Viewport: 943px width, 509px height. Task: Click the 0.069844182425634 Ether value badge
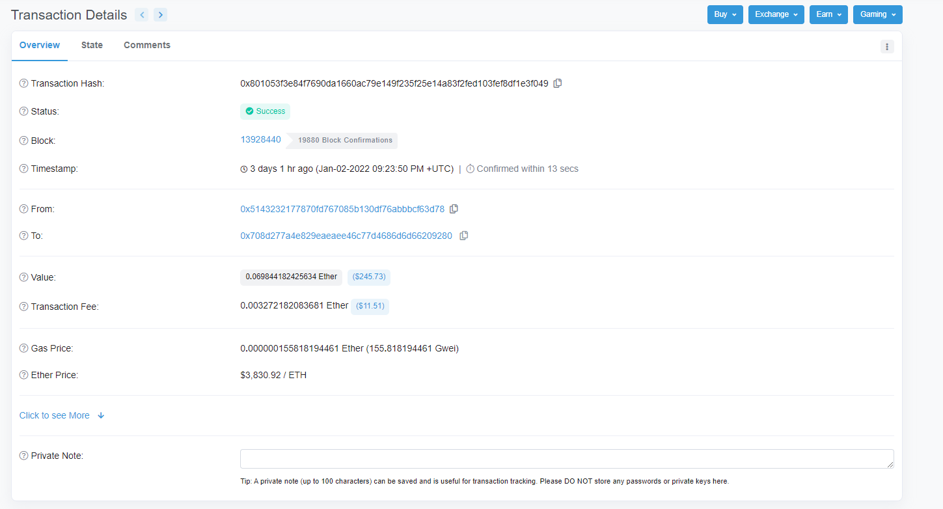[291, 277]
